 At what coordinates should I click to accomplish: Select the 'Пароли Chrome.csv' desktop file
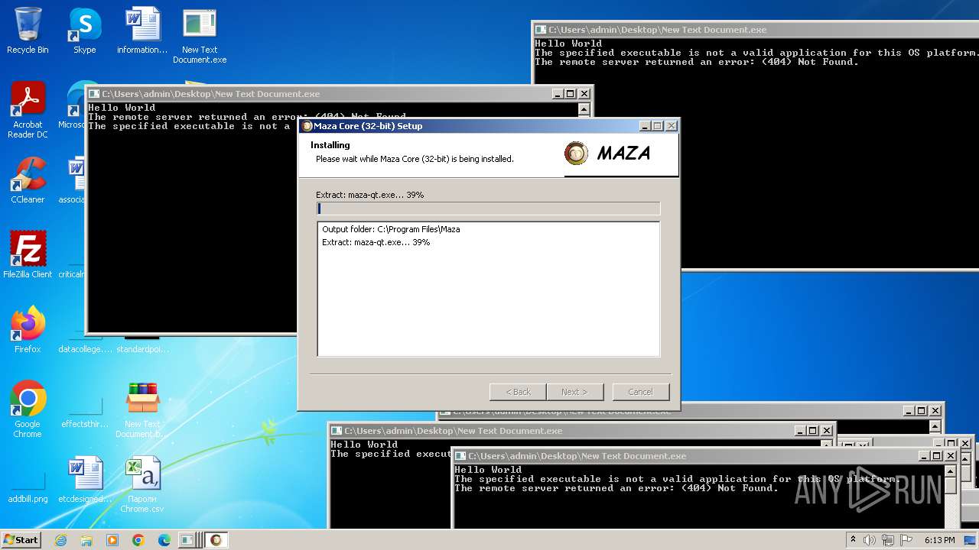[142, 484]
